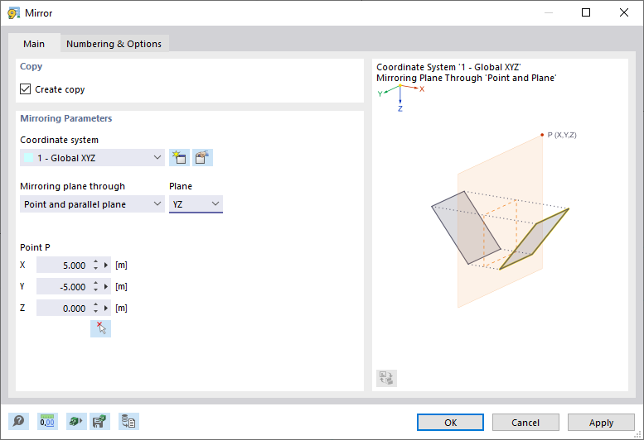Click the OK button
The image size is (644, 440).
[x=450, y=423]
